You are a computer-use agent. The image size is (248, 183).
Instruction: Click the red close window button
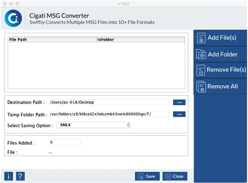point(5,4)
